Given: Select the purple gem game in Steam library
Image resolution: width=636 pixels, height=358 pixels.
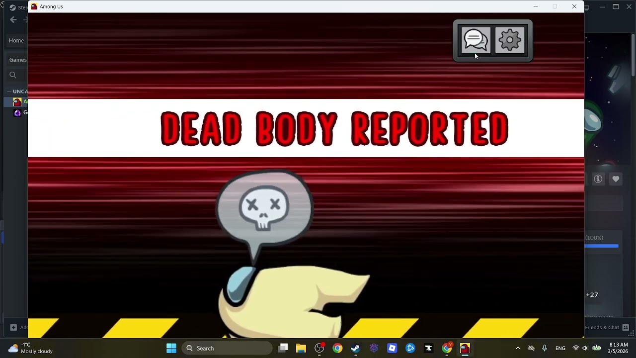Looking at the screenshot, I should [18, 113].
